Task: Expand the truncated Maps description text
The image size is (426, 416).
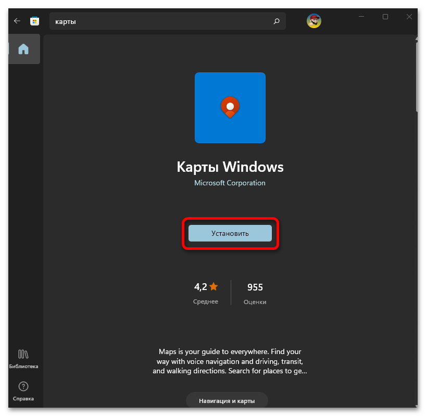Action: [230, 362]
